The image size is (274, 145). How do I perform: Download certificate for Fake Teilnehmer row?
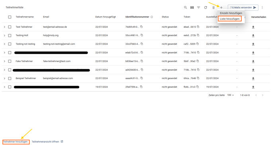[x=253, y=62]
